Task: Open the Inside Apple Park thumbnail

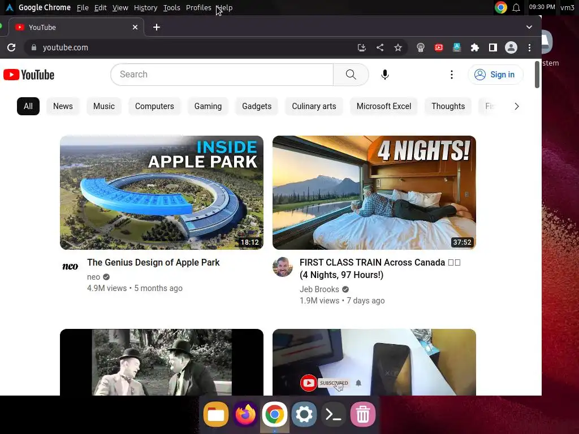Action: (x=162, y=193)
